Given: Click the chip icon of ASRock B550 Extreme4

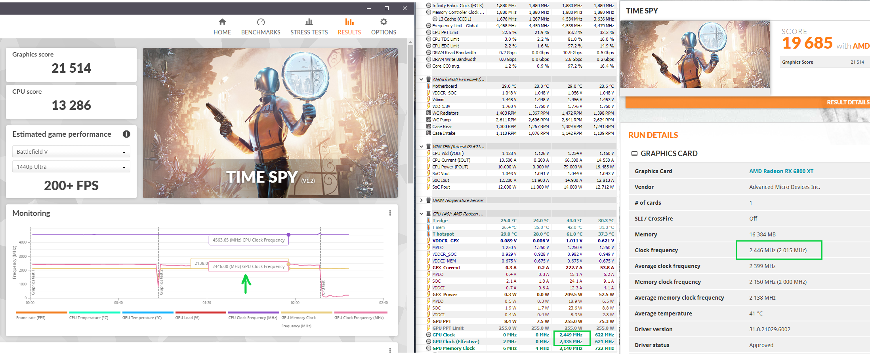Looking at the screenshot, I should coord(429,79).
